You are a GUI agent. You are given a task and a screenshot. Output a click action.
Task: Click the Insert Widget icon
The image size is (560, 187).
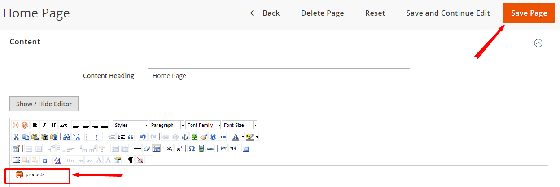pos(16,125)
